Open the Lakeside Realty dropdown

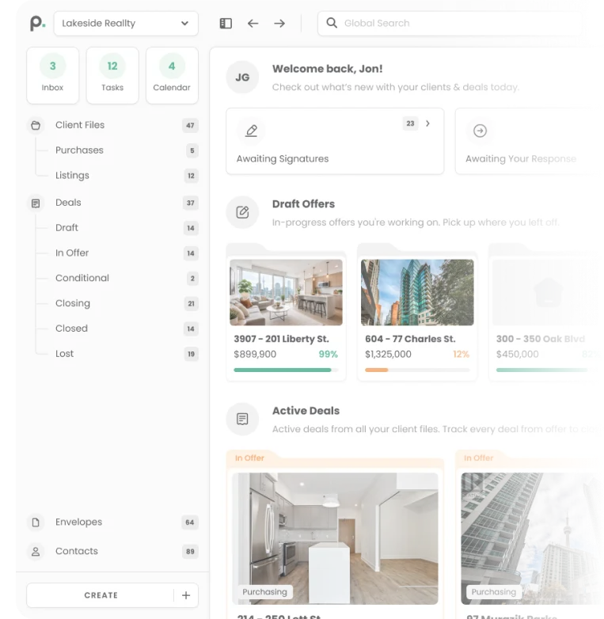(126, 24)
